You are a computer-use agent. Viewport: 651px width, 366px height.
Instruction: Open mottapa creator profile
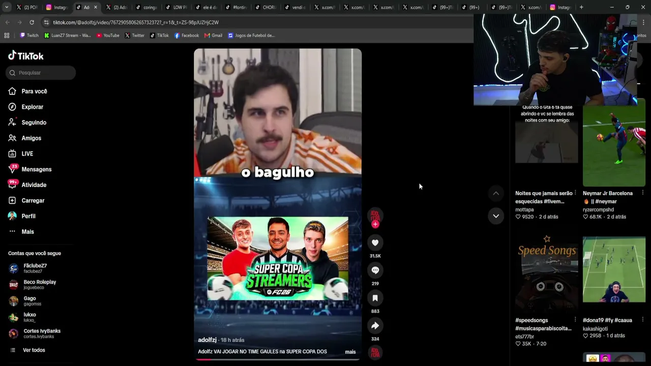click(524, 209)
